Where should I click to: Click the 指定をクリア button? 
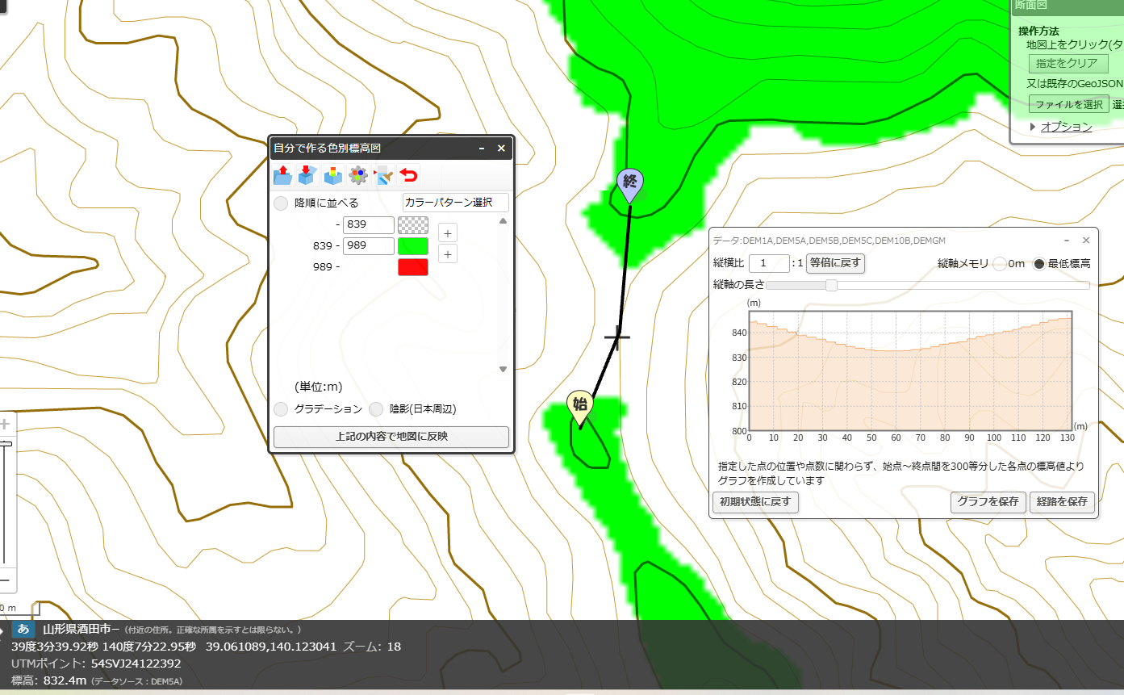[1067, 64]
